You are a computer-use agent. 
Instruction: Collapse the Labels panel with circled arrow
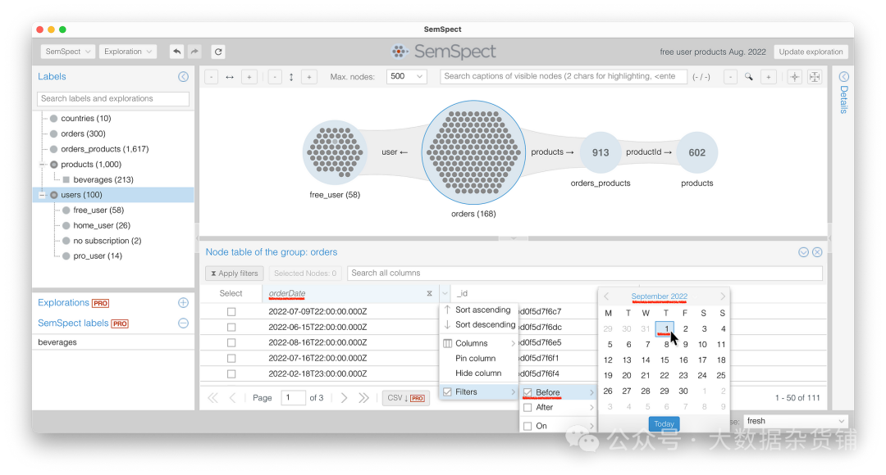[183, 77]
